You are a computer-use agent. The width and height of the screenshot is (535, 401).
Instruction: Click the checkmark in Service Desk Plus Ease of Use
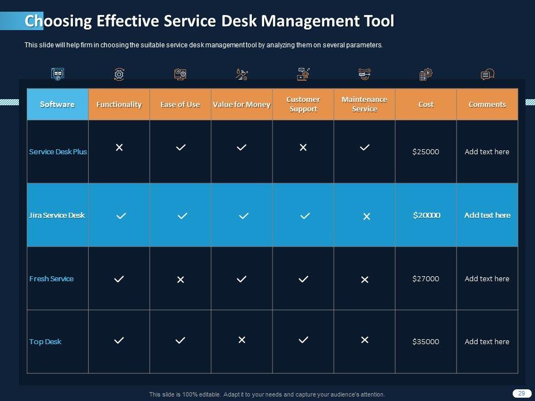tap(181, 147)
